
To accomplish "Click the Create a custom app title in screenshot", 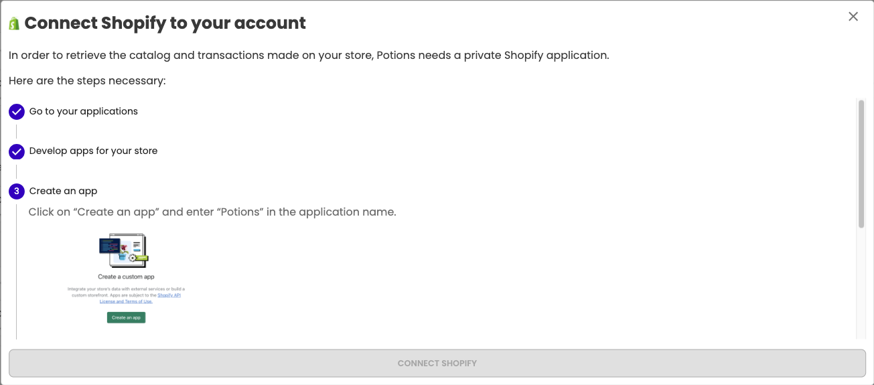I will (x=127, y=277).
